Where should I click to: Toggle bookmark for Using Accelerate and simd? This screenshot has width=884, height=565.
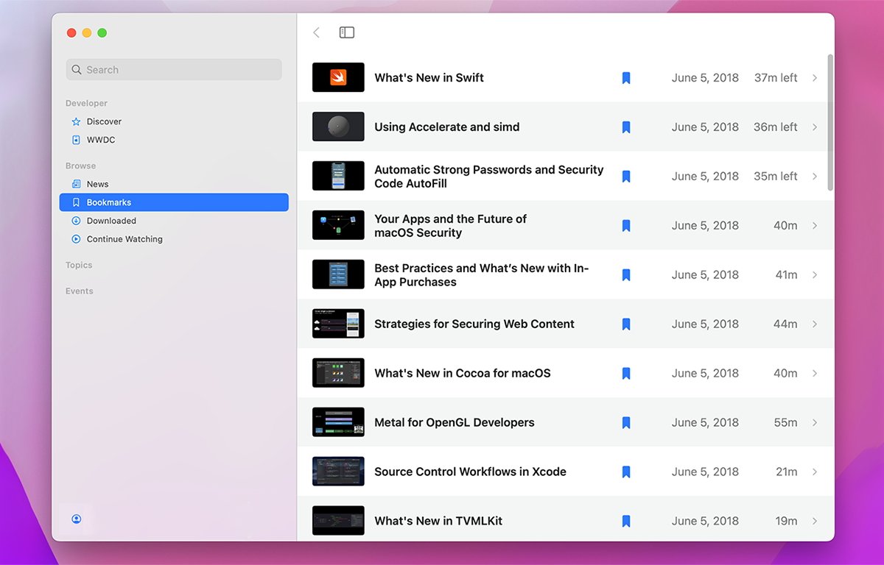click(626, 127)
